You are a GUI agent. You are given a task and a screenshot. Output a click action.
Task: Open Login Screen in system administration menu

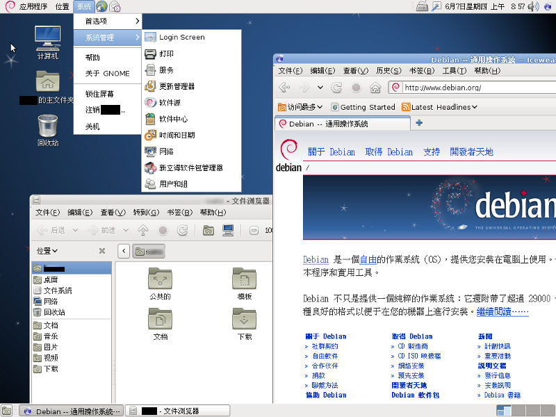click(x=191, y=38)
